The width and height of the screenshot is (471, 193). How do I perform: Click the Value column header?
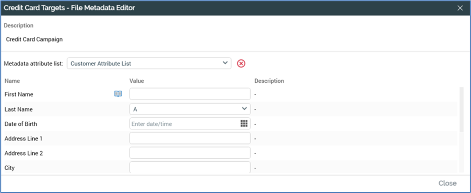pos(137,81)
